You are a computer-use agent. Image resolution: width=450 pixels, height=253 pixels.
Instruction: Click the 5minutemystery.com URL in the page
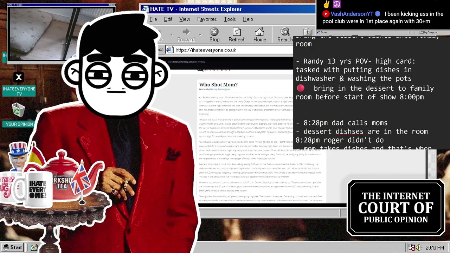click(x=186, y=62)
